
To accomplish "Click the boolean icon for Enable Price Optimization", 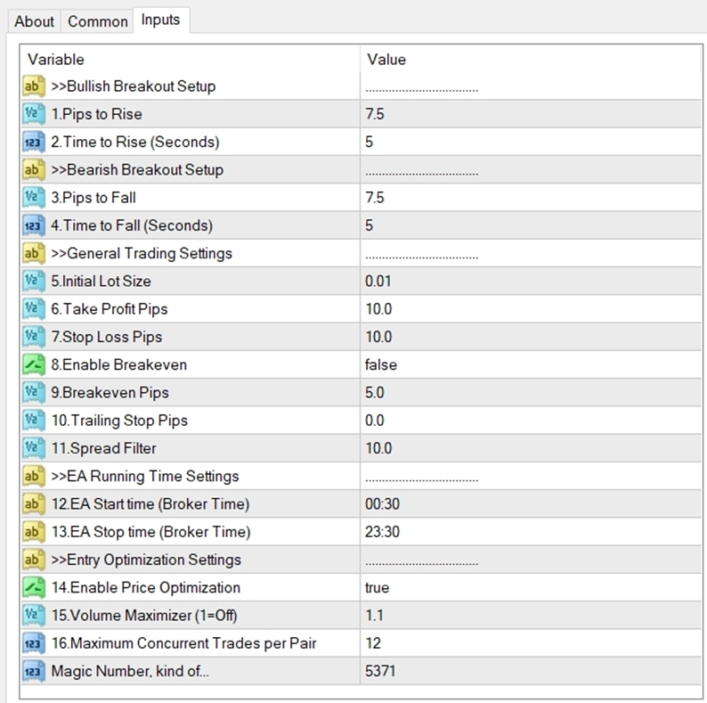I will click(x=33, y=587).
